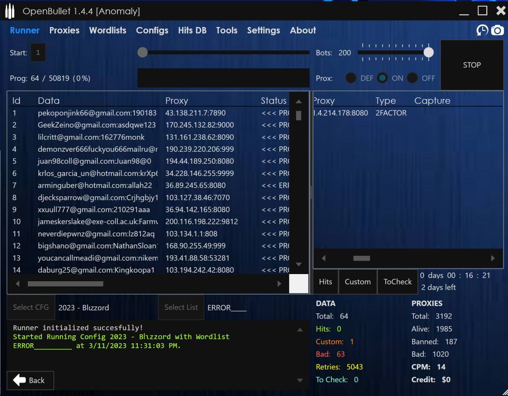Click the data list scroll down arrow
This screenshot has width=508, height=396.
click(299, 264)
